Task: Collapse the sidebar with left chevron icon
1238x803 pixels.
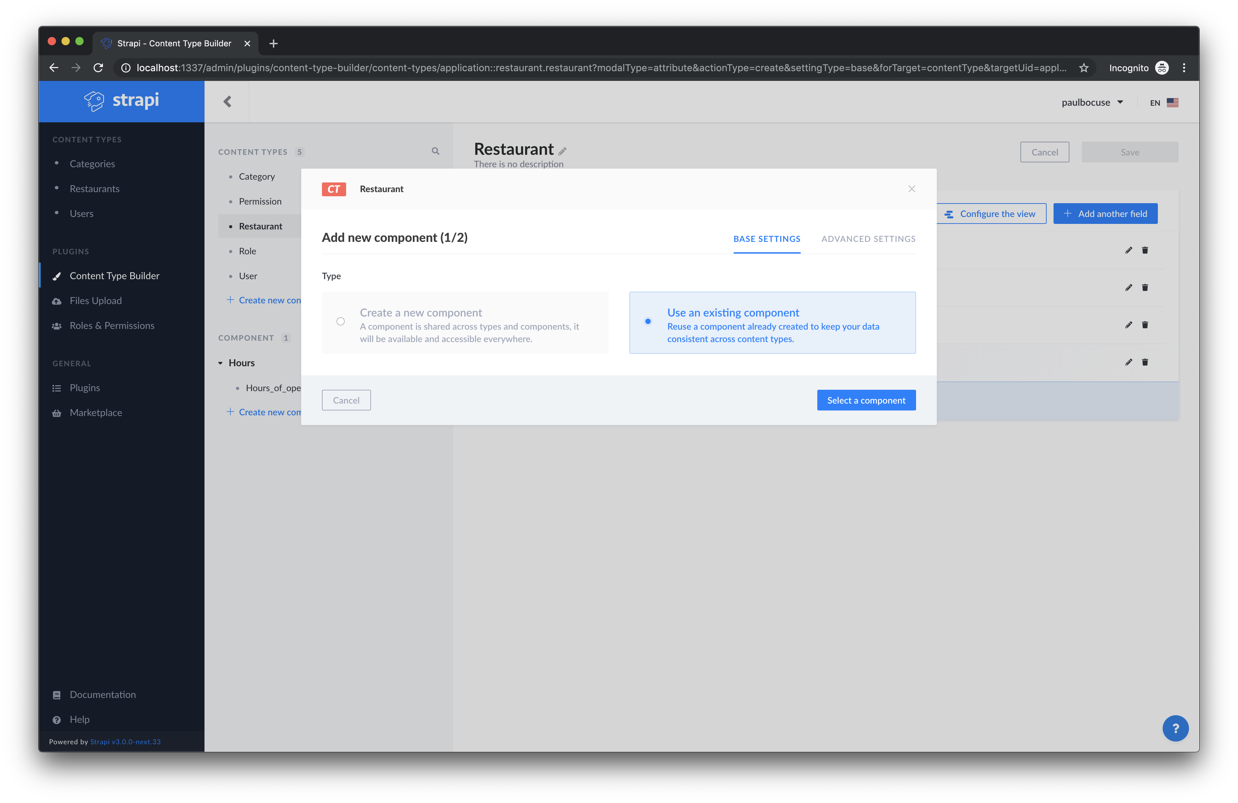Action: click(x=227, y=102)
